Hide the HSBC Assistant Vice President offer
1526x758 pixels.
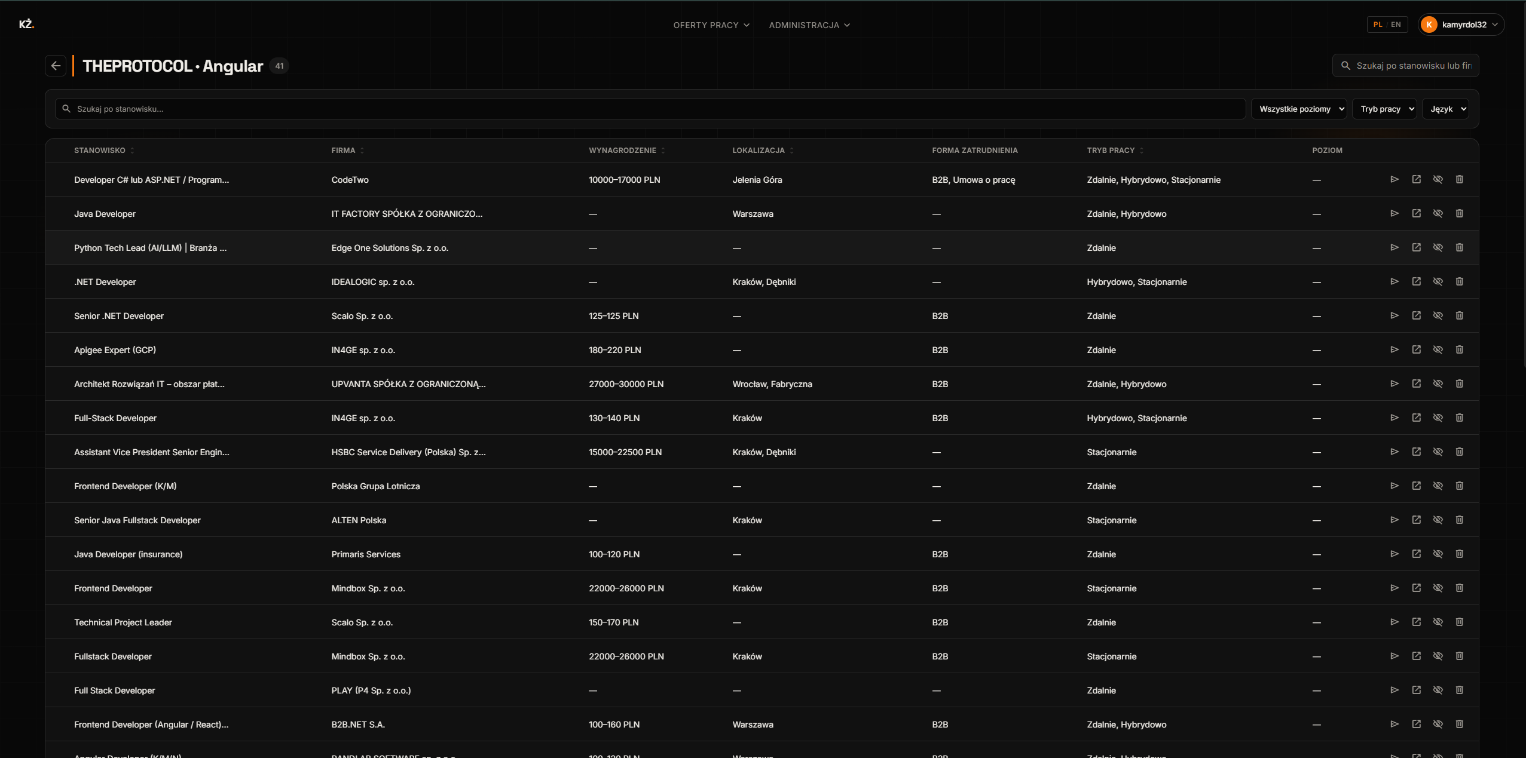tap(1438, 452)
